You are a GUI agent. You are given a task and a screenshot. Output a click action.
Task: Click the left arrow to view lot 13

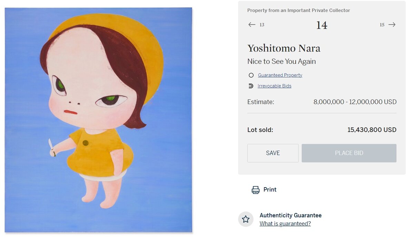(x=252, y=24)
